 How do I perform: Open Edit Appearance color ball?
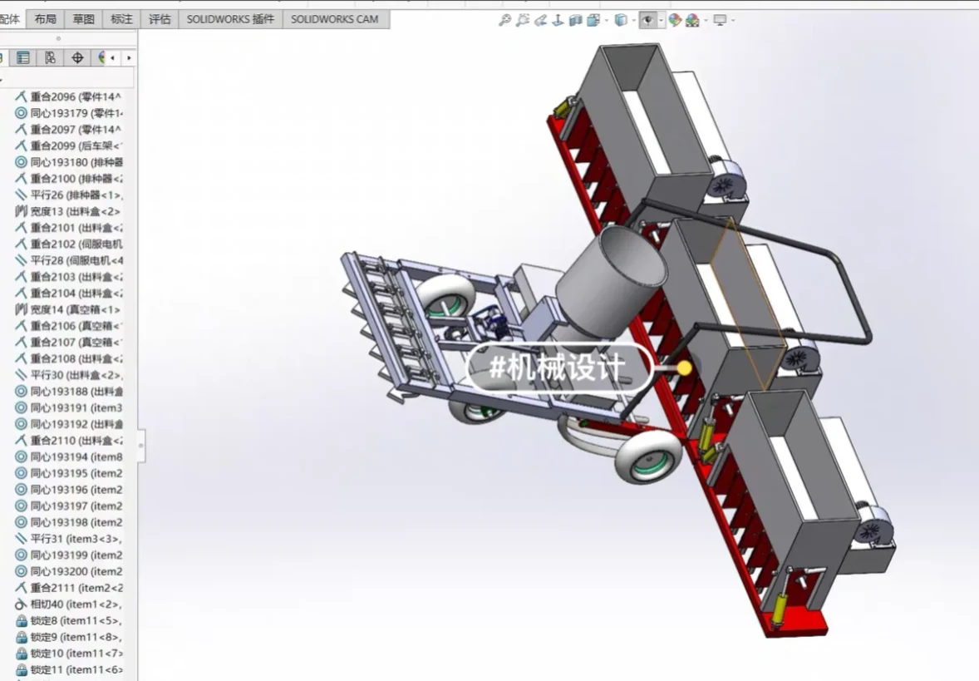pyautogui.click(x=675, y=20)
